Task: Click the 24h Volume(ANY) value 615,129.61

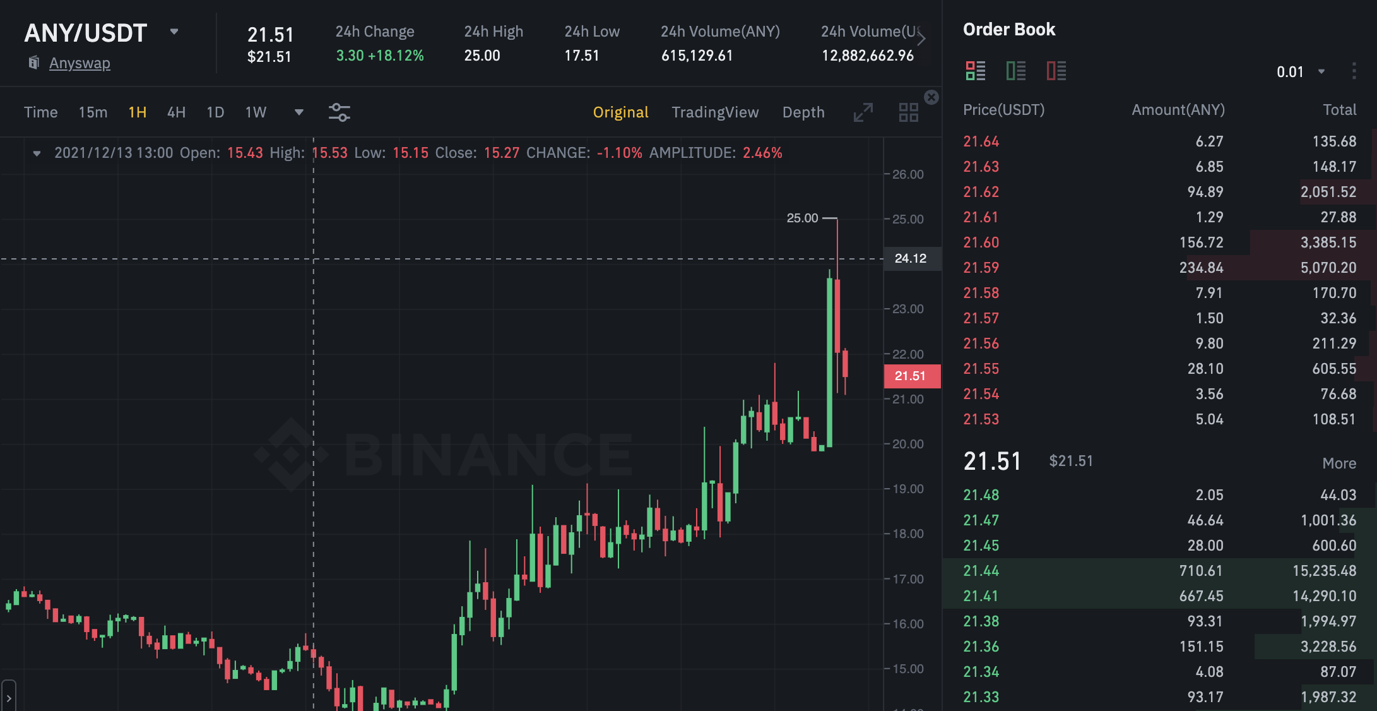Action: 697,56
